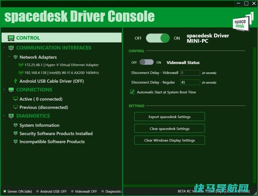Open Security Software Products Installed

56,133
